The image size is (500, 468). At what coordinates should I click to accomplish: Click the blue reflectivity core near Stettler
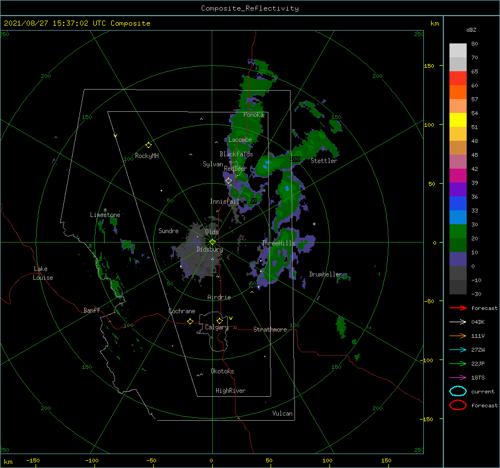point(266,165)
